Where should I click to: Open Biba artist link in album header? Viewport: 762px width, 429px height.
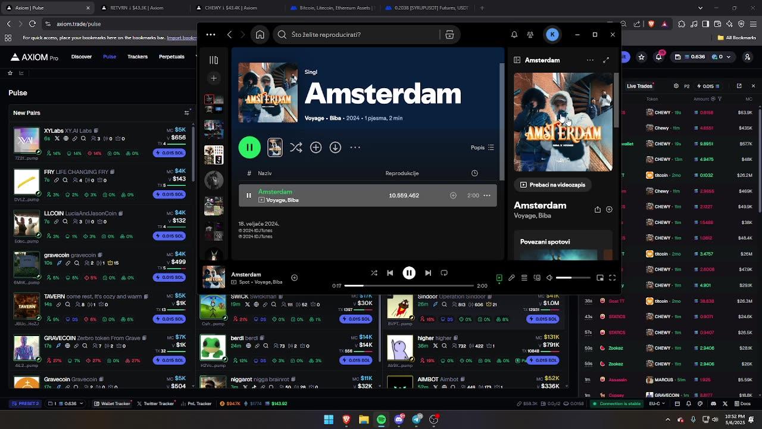(x=335, y=118)
